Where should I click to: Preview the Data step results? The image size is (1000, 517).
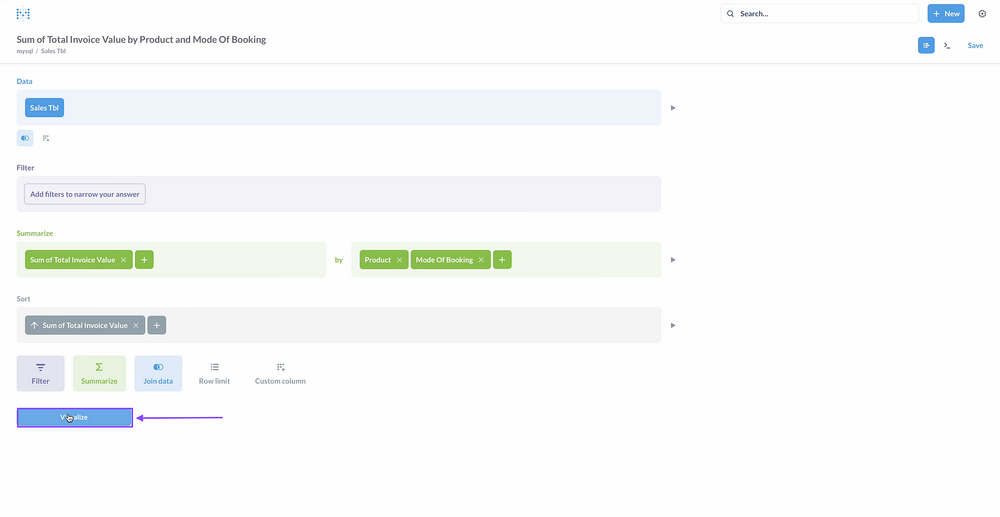click(673, 108)
